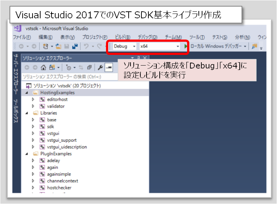Open the プロジェクト(P) menu
Screen dimensions: 277x204
tap(95, 37)
